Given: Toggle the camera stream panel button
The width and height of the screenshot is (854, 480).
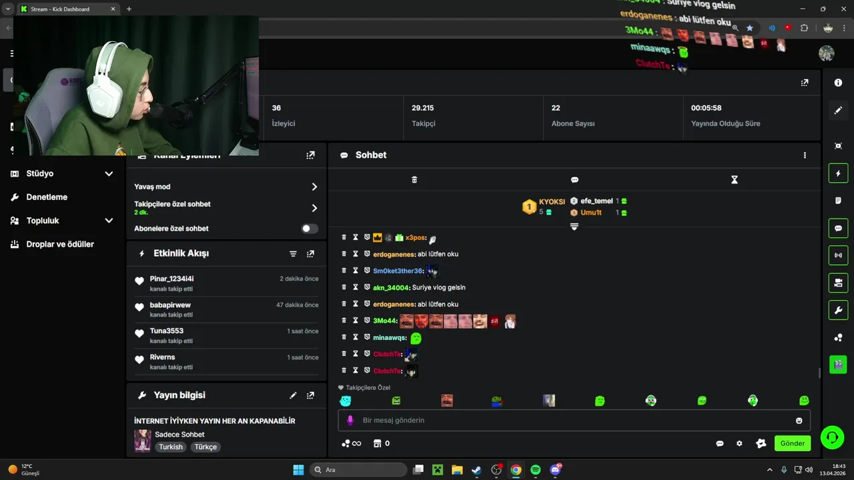Looking at the screenshot, I should pyautogui.click(x=838, y=283).
